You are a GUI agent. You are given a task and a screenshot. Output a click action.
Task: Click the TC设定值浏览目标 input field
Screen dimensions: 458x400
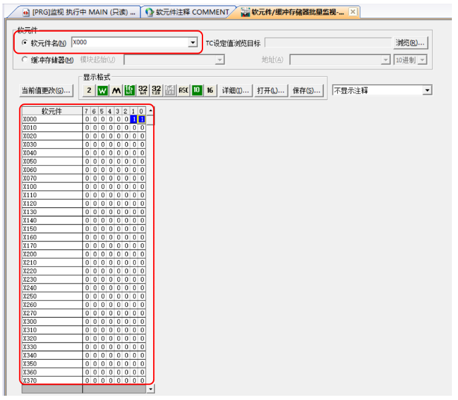click(x=328, y=43)
